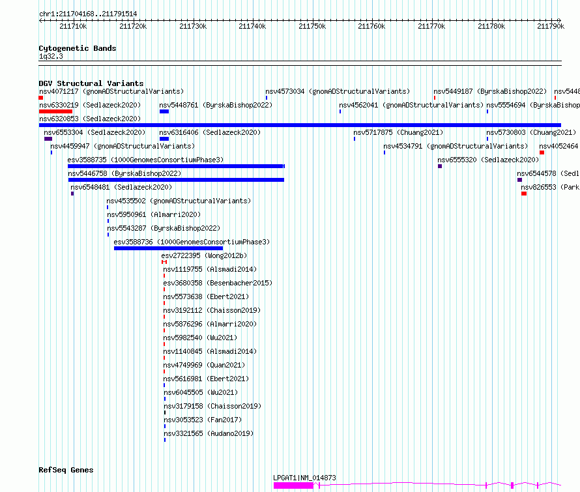This screenshot has height=492, width=580.
Task: Open the esv3588735 1000GenomesConsortiumPhase3 label
Action: [x=145, y=160]
